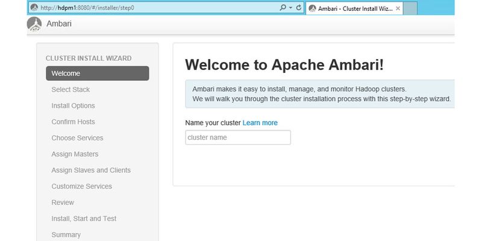Click the Ambari header title text

(59, 23)
